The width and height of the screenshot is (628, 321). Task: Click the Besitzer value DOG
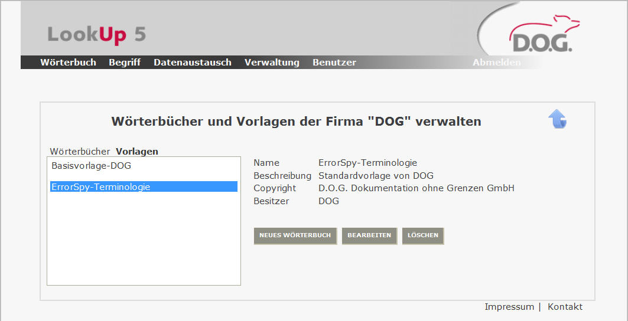click(329, 201)
